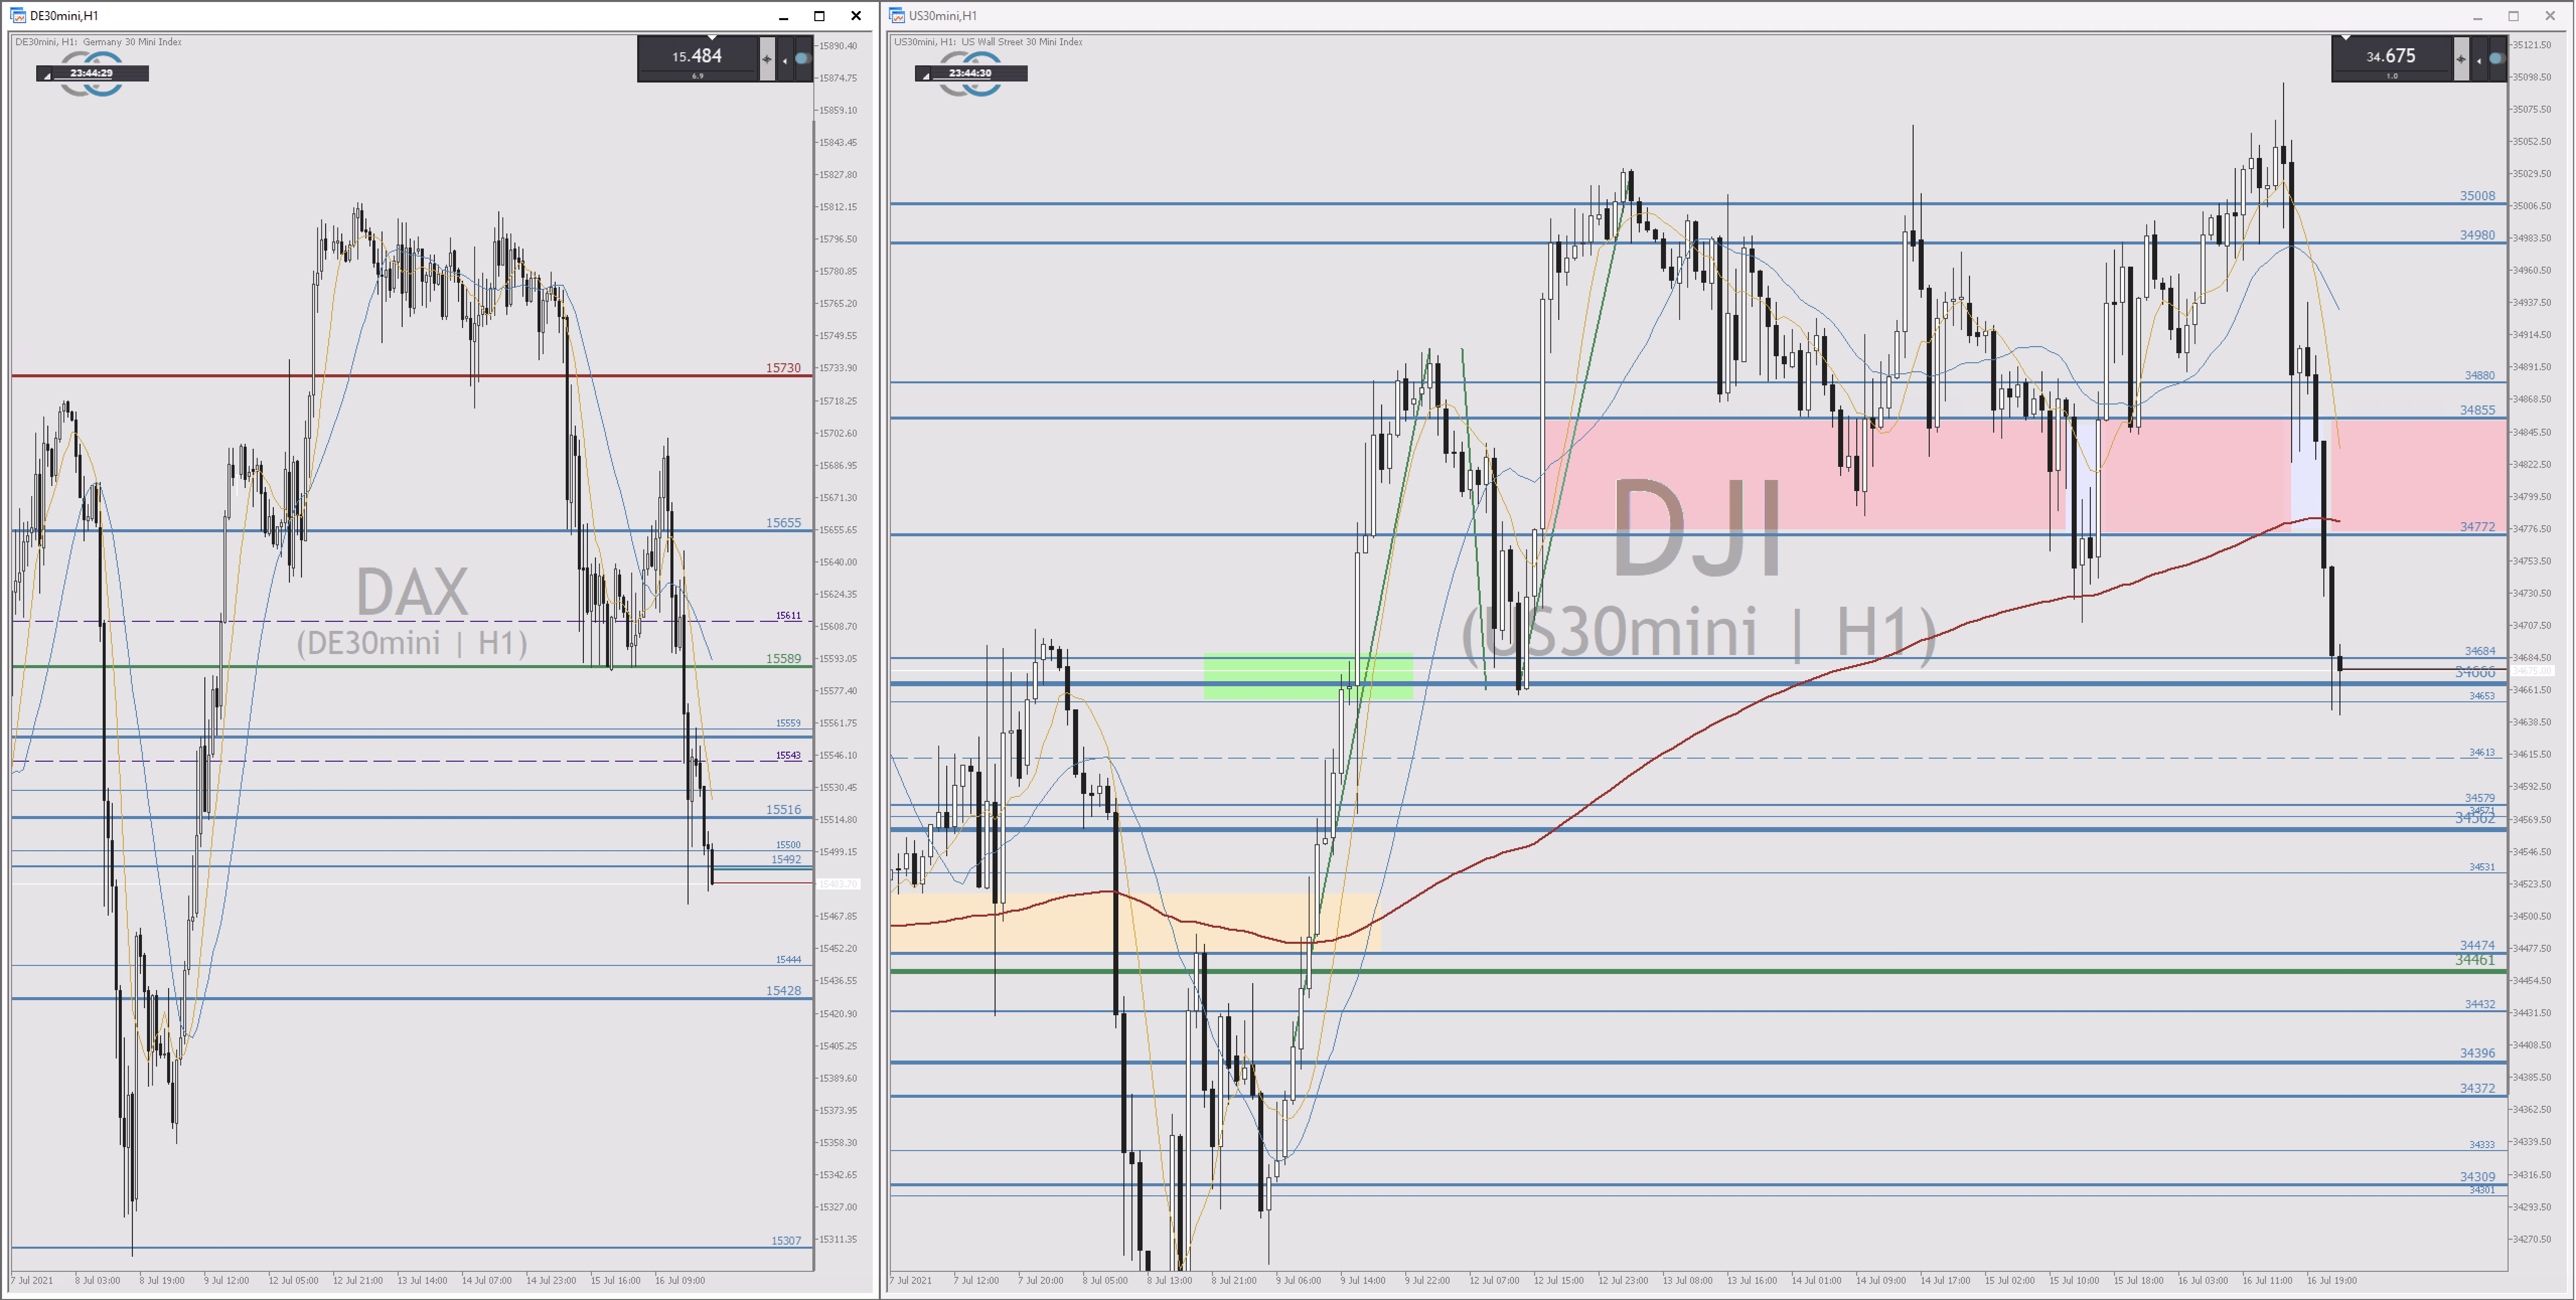
Task: Select the 34432 level label on DJI chart
Action: [2480, 1004]
